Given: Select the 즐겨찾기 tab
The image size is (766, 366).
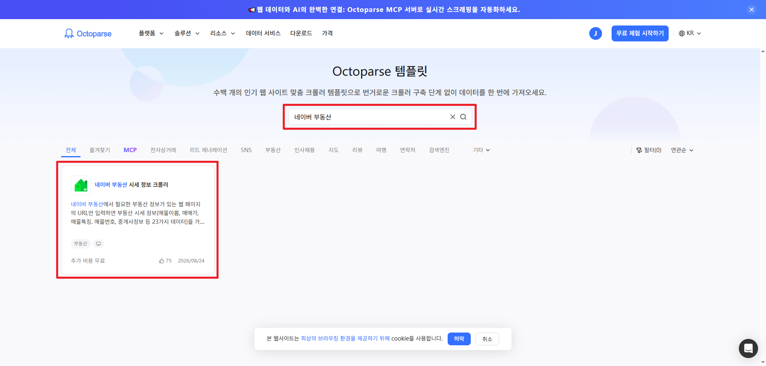Looking at the screenshot, I should coord(100,150).
